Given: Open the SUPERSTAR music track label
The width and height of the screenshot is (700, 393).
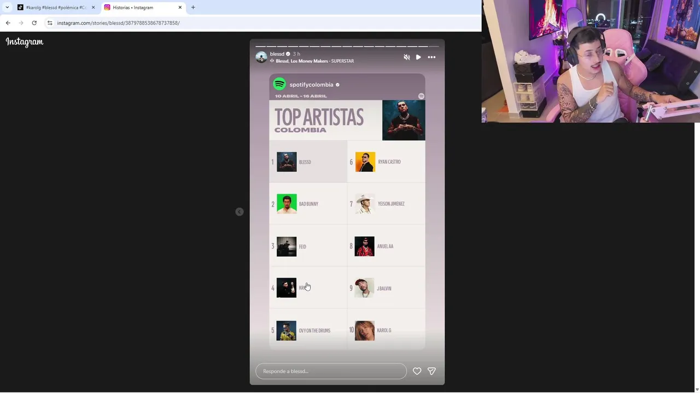Looking at the screenshot, I should tap(342, 61).
